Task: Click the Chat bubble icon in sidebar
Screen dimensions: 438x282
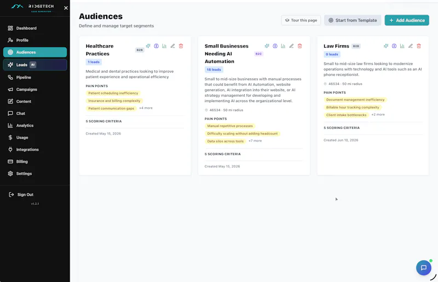Action: pyautogui.click(x=10, y=113)
